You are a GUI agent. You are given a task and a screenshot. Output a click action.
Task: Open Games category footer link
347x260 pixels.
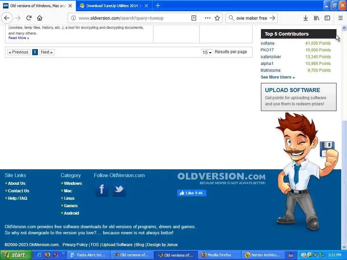click(x=70, y=205)
